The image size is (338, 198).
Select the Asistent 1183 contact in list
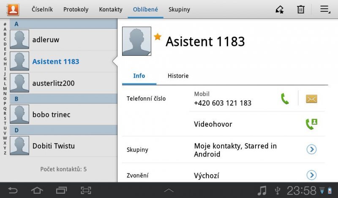(63, 61)
